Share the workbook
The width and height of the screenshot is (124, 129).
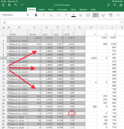click(121, 5)
